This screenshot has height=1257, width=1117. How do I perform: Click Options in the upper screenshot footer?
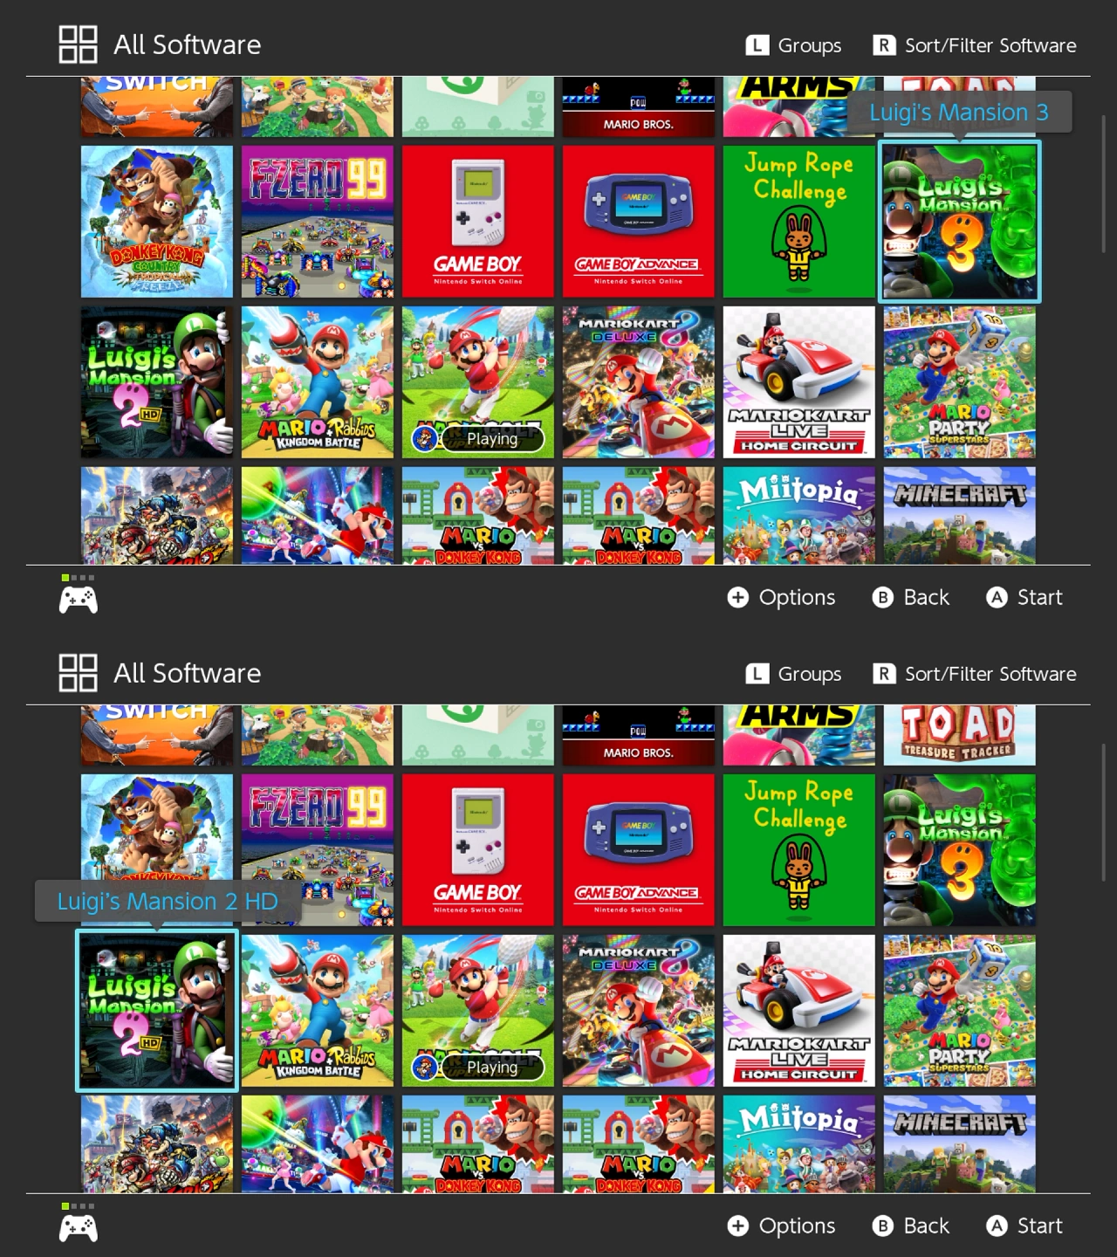[x=781, y=597]
